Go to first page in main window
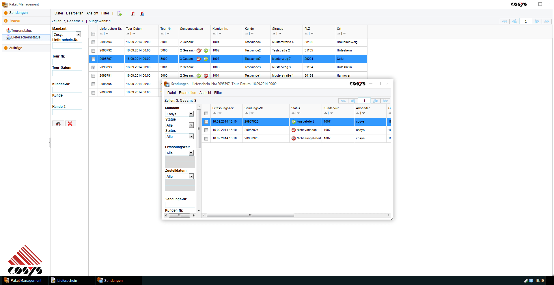Screen dimensions: 554x285 504,21
